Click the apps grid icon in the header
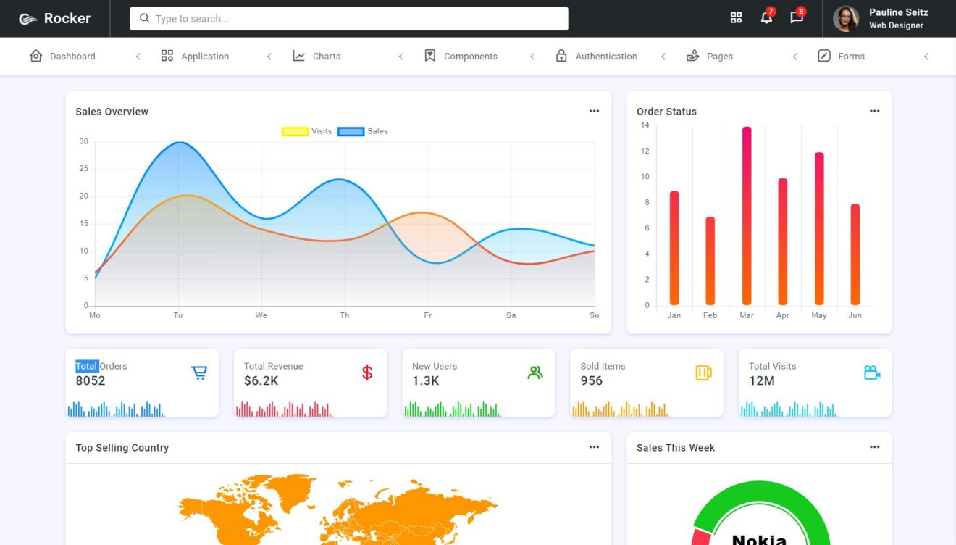This screenshot has width=956, height=545. (x=736, y=17)
